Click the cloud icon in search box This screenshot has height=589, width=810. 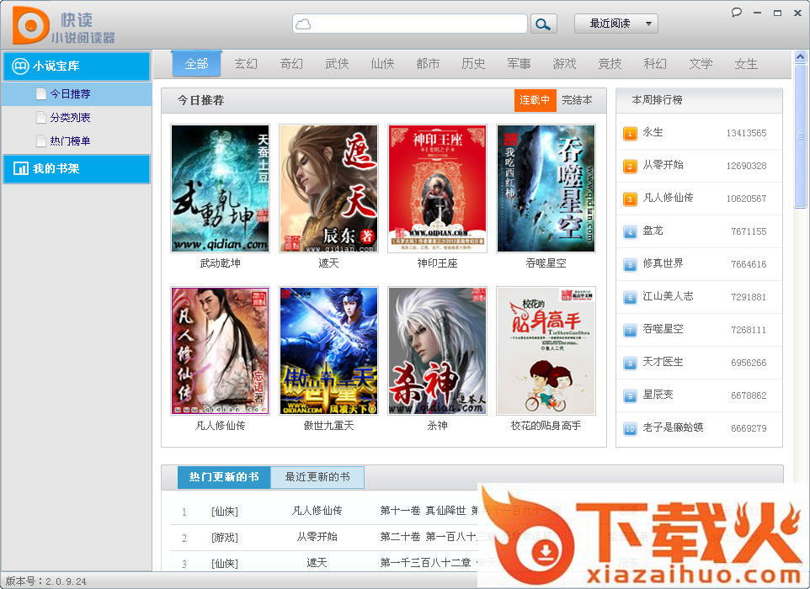[x=303, y=24]
